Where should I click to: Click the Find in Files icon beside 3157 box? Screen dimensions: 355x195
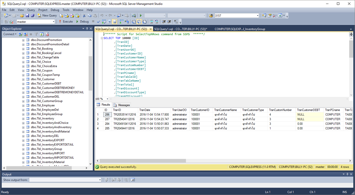[211, 16]
